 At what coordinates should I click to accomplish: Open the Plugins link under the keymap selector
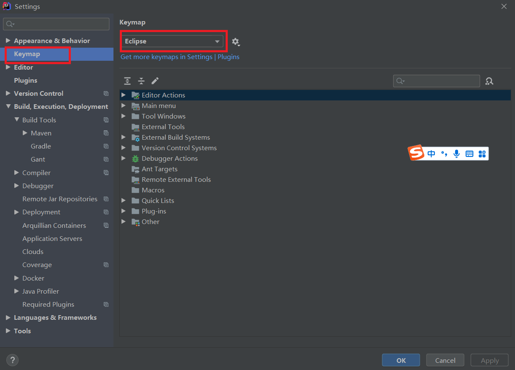[x=229, y=57]
